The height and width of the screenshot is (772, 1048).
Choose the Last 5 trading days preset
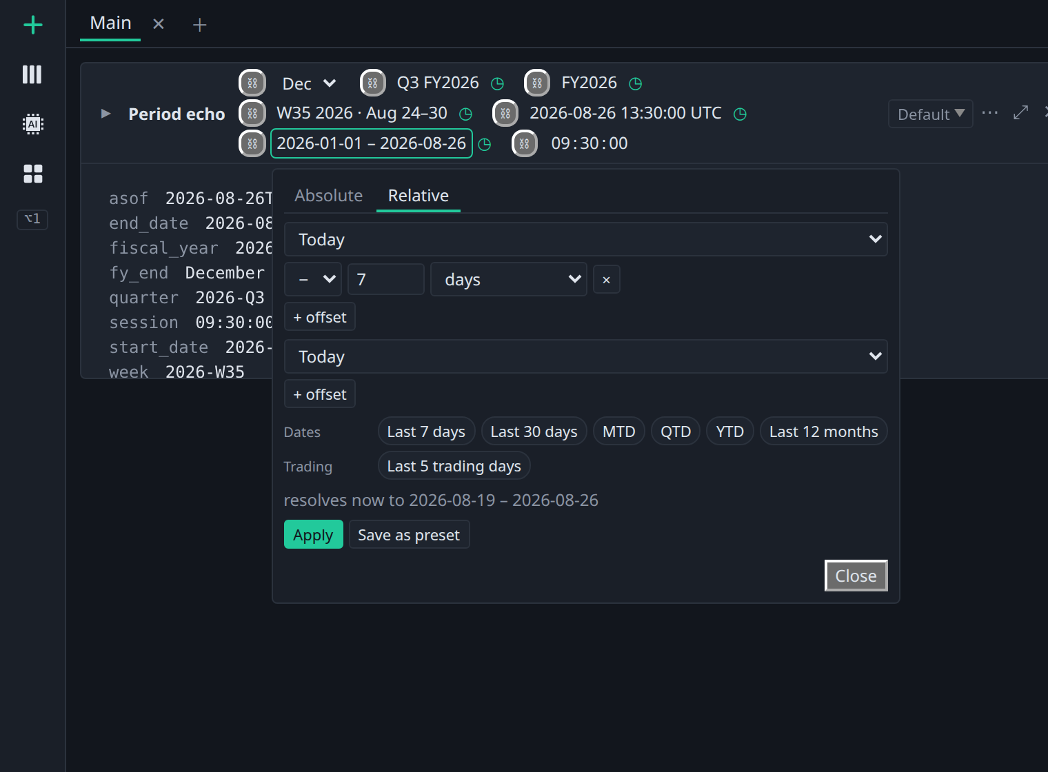pos(454,466)
